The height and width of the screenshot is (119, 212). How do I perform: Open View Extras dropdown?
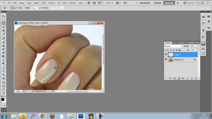(x=101, y=3)
